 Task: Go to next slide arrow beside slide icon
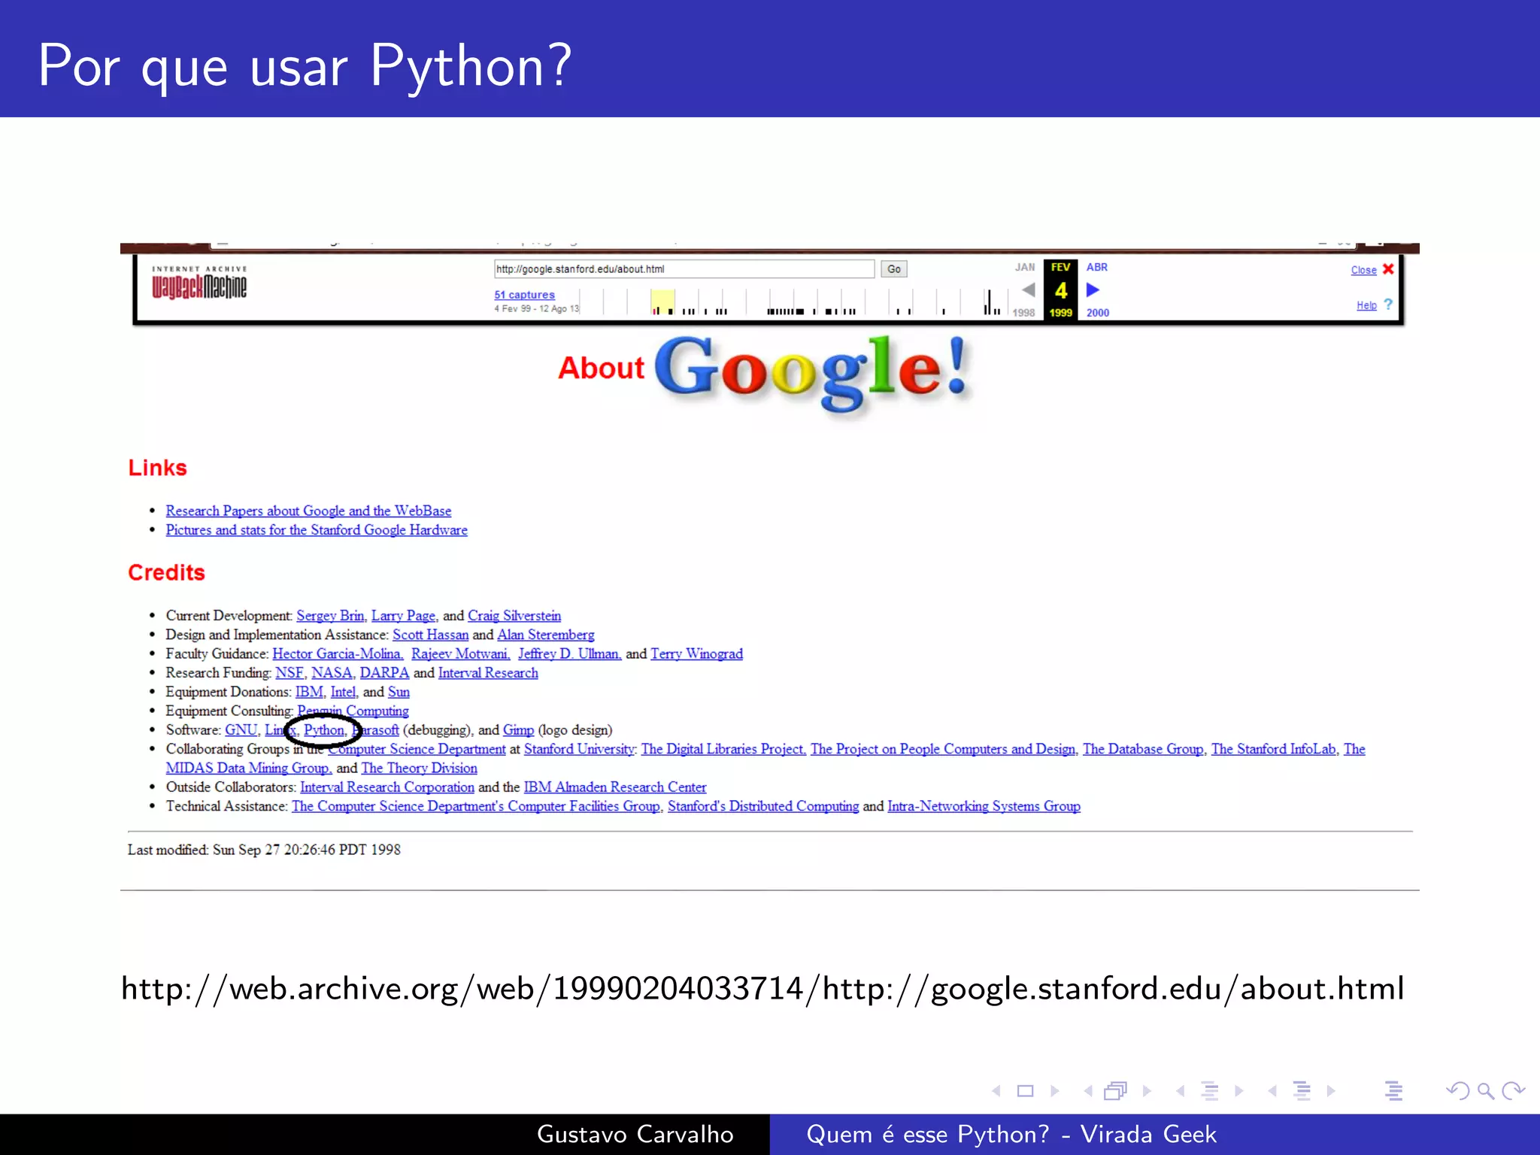1055,1090
